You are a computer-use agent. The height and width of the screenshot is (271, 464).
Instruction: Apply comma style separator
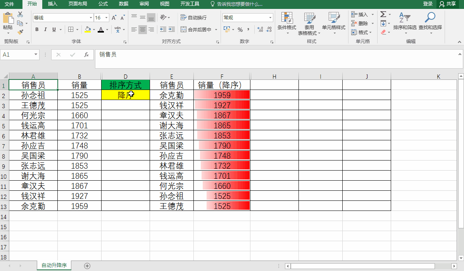click(x=248, y=29)
